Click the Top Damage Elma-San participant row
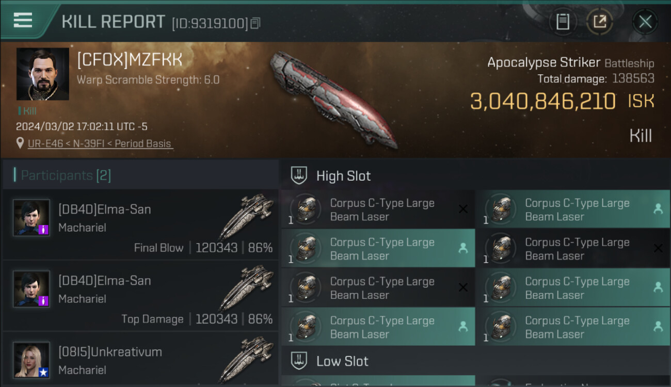The height and width of the screenshot is (387, 671). (x=140, y=296)
